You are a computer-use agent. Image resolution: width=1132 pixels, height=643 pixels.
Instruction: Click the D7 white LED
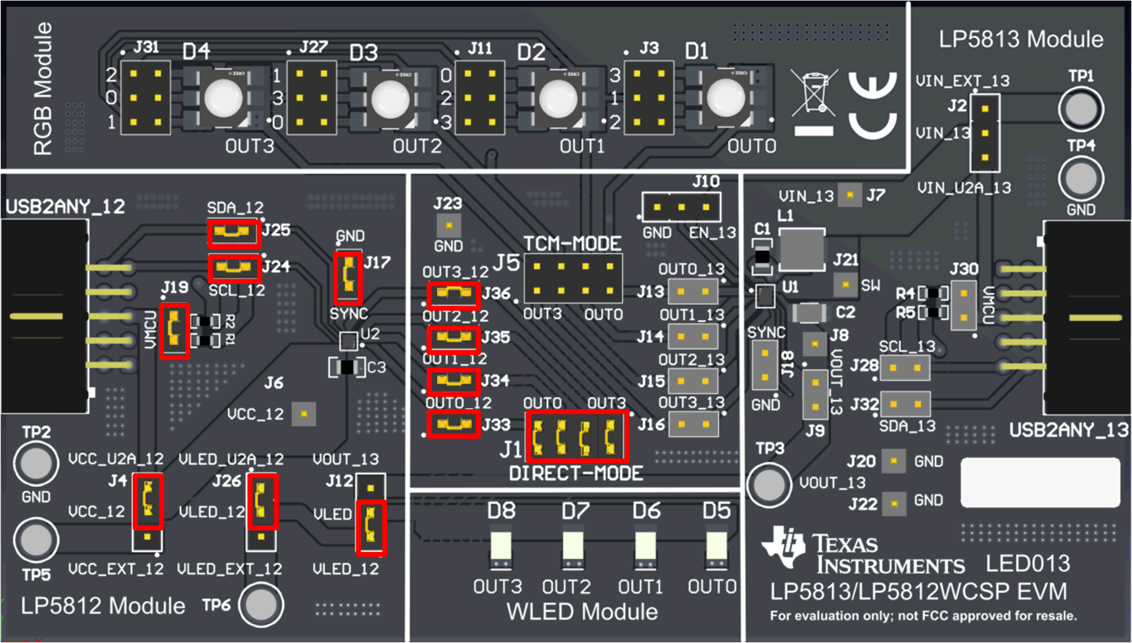(573, 548)
